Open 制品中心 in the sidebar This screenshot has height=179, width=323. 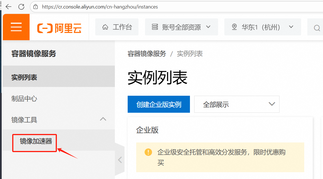59,99
